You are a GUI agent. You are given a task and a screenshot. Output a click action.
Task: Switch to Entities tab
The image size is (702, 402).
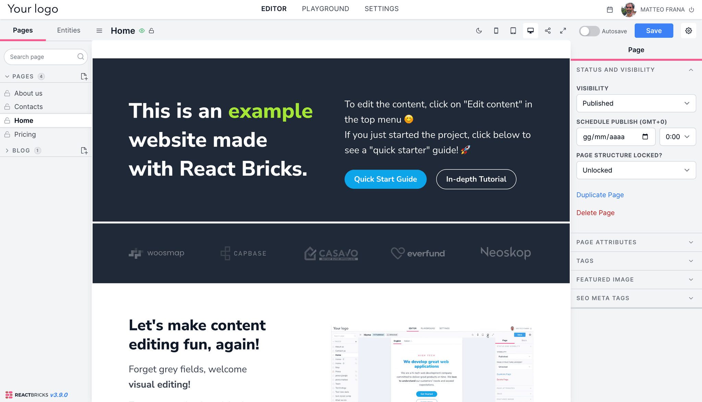(x=69, y=30)
